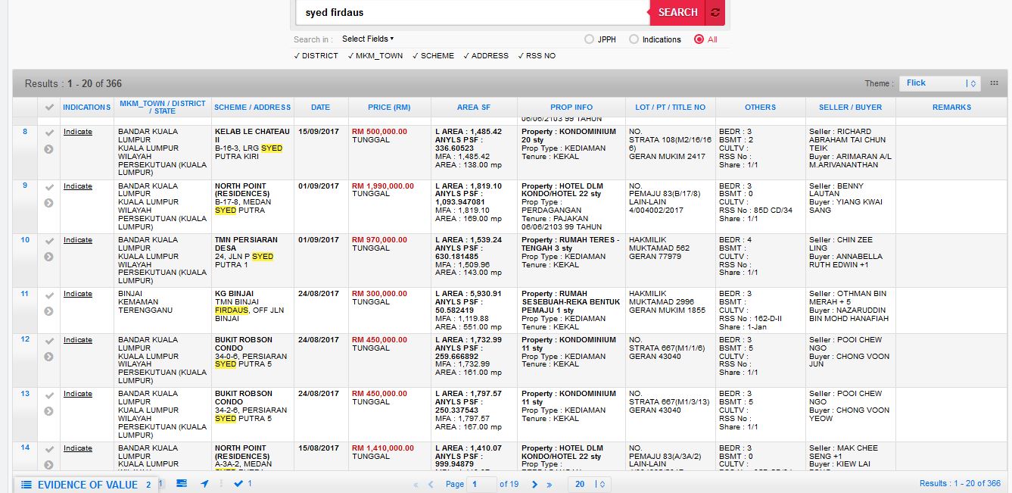Click the red refresh icon beside SEARCH
Image resolution: width=1012 pixels, height=493 pixels.
point(715,12)
